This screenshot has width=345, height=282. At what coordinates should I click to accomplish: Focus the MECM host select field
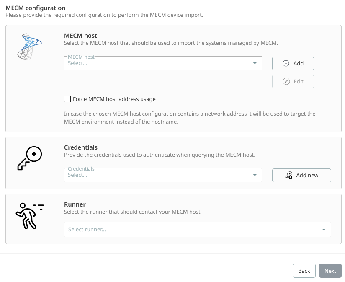(x=159, y=63)
